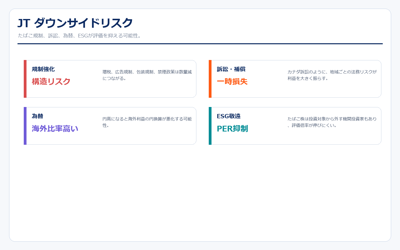Screen dimensions: 400x250
Task: Click the title 'JT ダウンサイドリスク'
Action: [75, 23]
